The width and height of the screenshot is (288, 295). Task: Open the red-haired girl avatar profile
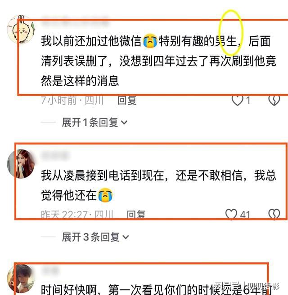(21, 163)
